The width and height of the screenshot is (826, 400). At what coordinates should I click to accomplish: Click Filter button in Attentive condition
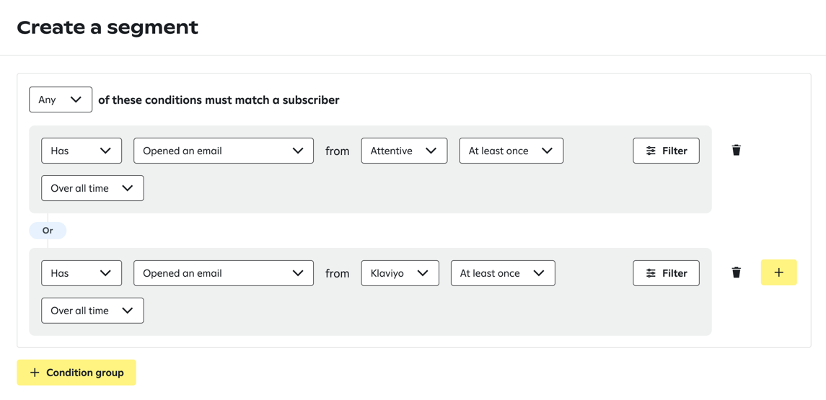(x=666, y=151)
